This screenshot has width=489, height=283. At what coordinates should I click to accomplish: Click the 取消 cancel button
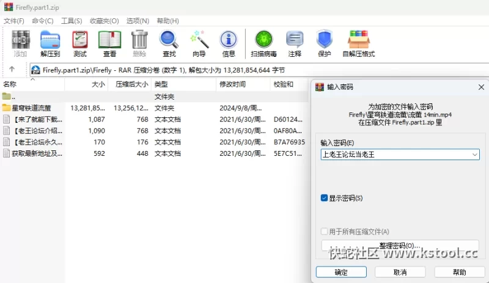[x=400, y=272]
